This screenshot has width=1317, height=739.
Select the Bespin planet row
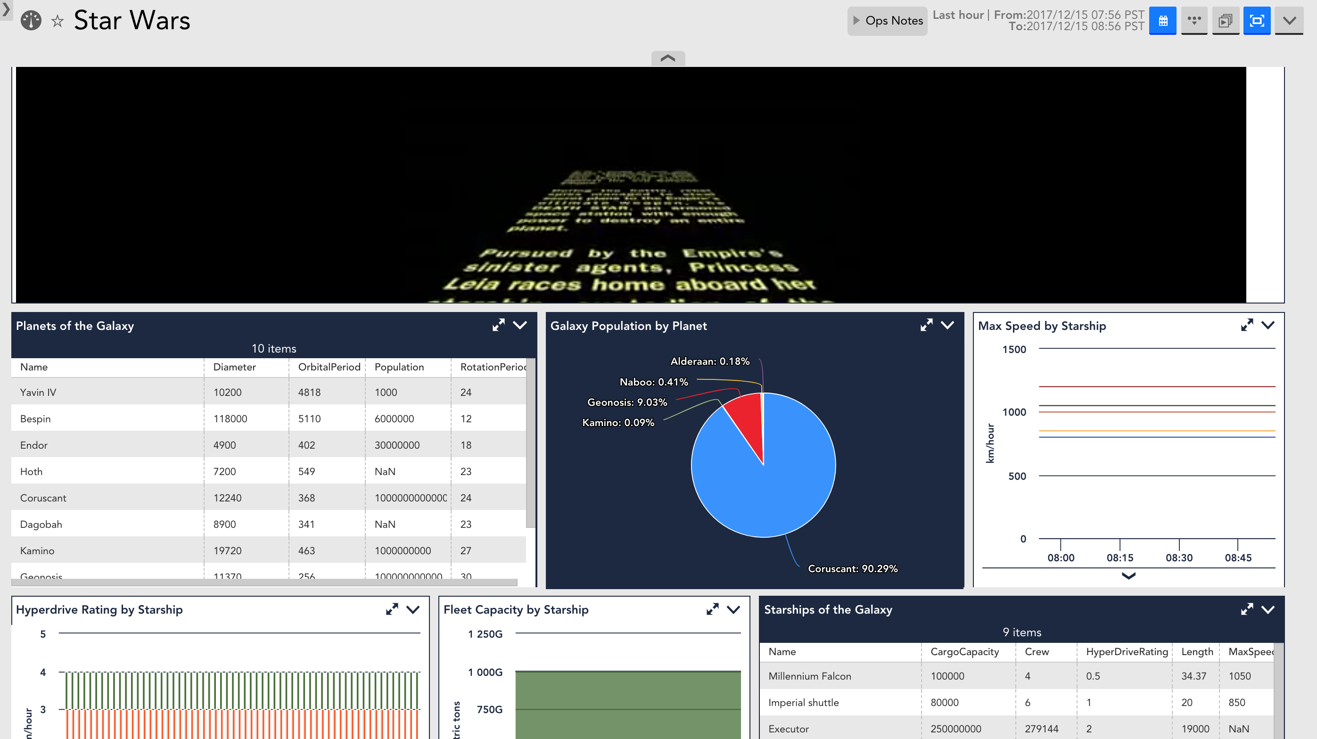pyautogui.click(x=268, y=419)
